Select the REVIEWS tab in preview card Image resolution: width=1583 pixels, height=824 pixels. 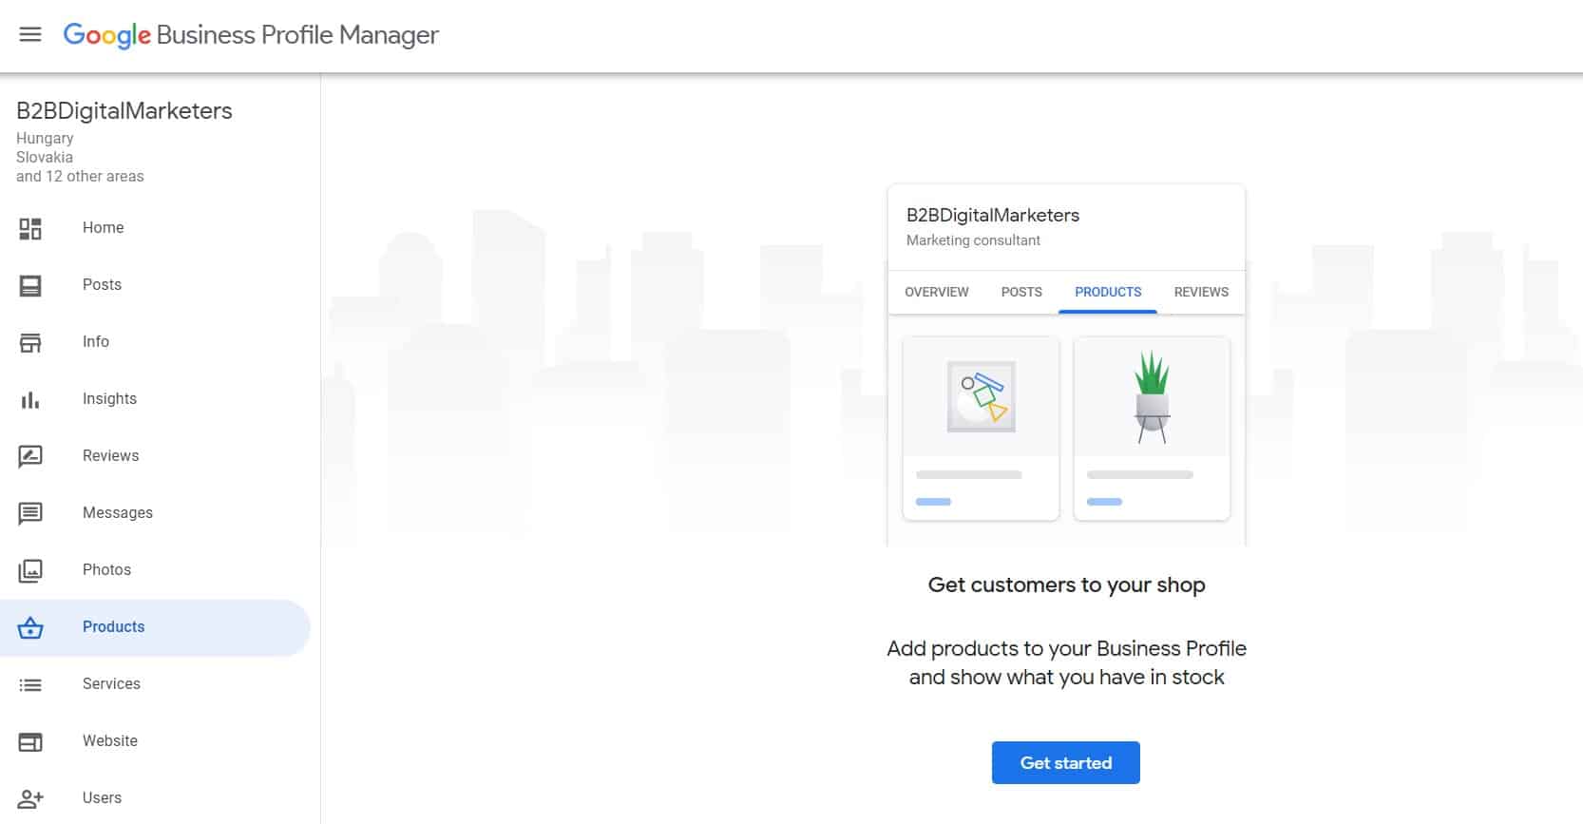[x=1201, y=292]
